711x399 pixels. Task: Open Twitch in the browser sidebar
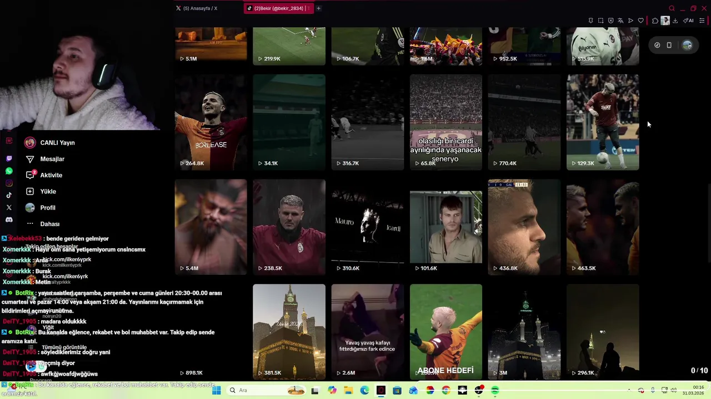pos(9,159)
